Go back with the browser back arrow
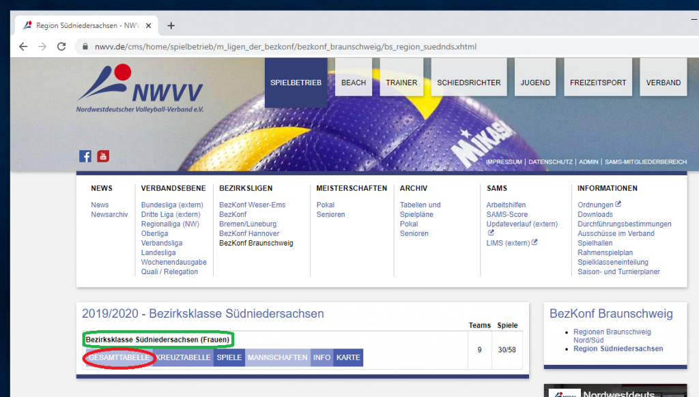 tap(23, 46)
